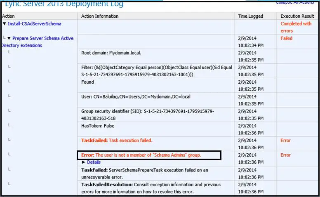
Task: Select 'Root domain: Mydomain.local.' text
Action: (x=111, y=53)
